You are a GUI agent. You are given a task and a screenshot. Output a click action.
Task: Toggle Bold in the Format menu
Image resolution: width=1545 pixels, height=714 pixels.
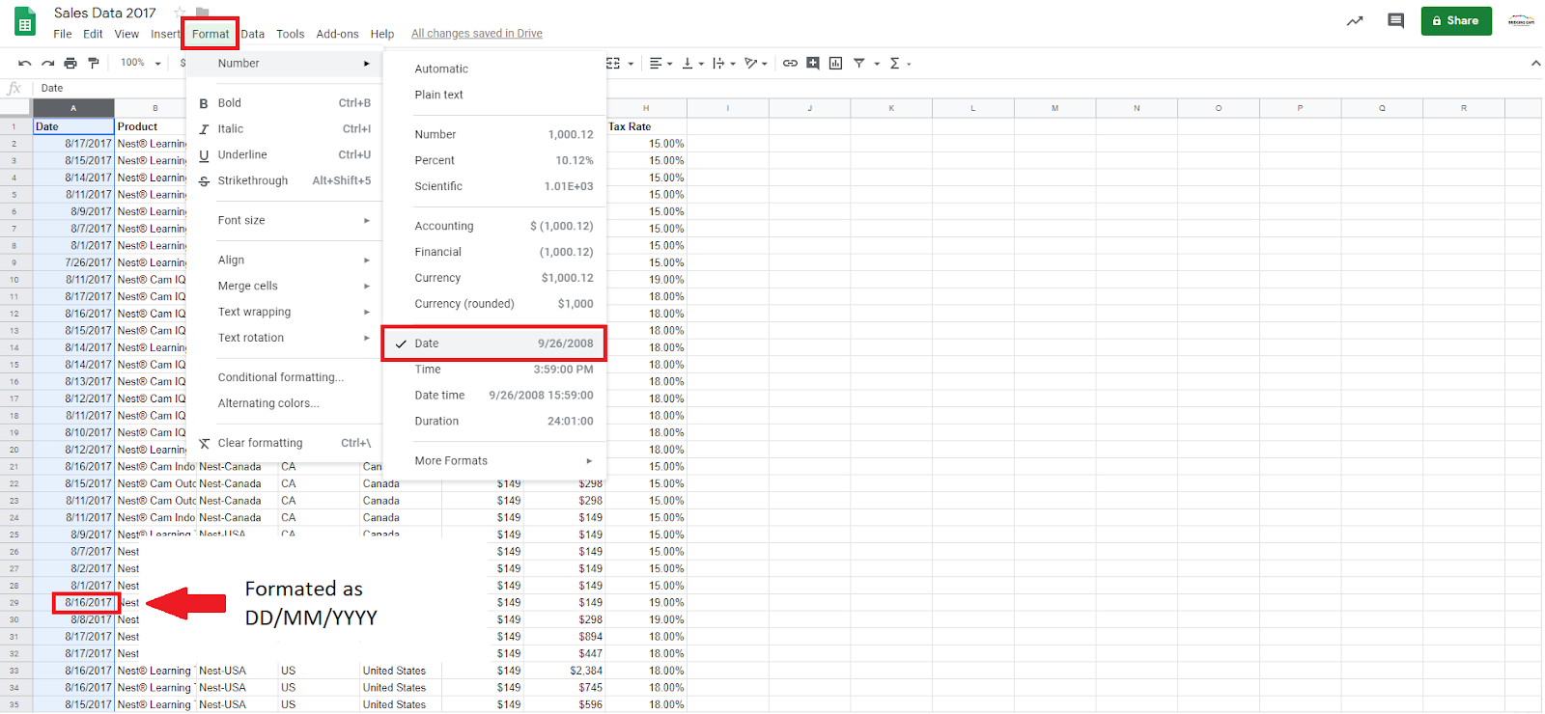pos(285,103)
